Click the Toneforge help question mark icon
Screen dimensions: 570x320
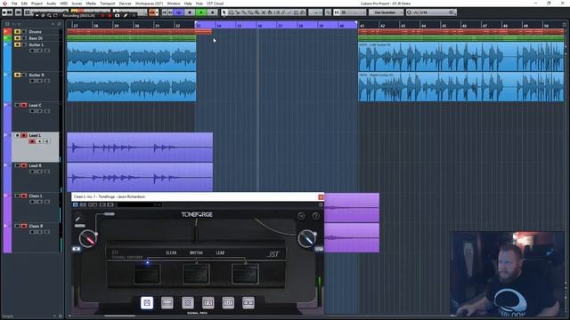[x=316, y=216]
